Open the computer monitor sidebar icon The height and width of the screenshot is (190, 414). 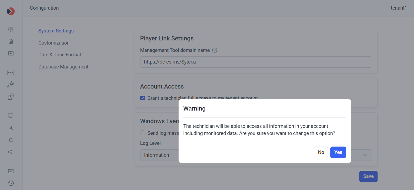(x=11, y=116)
